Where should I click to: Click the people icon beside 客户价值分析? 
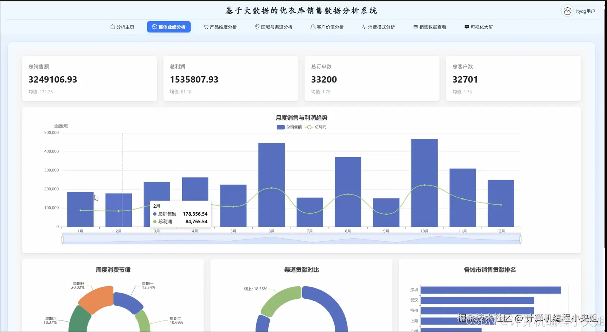click(x=312, y=27)
